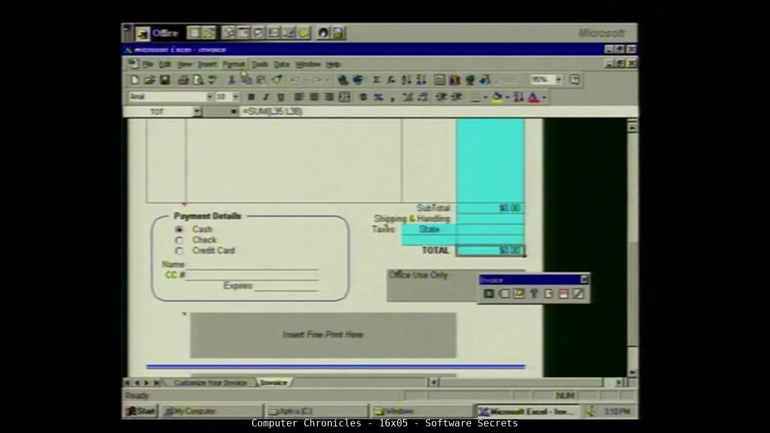Open the Format menu
Screen dimensions: 770x433
tap(233, 64)
